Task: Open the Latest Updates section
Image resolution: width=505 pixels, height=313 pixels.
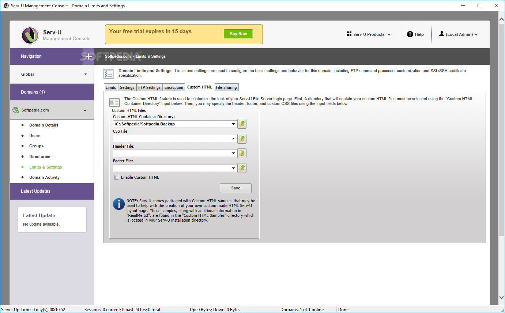Action: (52, 191)
